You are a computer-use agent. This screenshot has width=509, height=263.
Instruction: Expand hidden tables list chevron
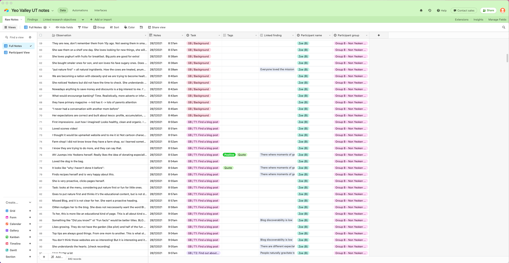pyautogui.click(x=83, y=20)
